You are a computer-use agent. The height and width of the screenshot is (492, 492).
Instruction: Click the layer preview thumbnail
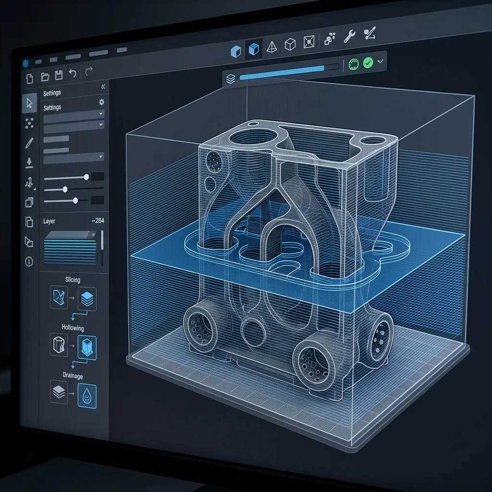pyautogui.click(x=71, y=247)
